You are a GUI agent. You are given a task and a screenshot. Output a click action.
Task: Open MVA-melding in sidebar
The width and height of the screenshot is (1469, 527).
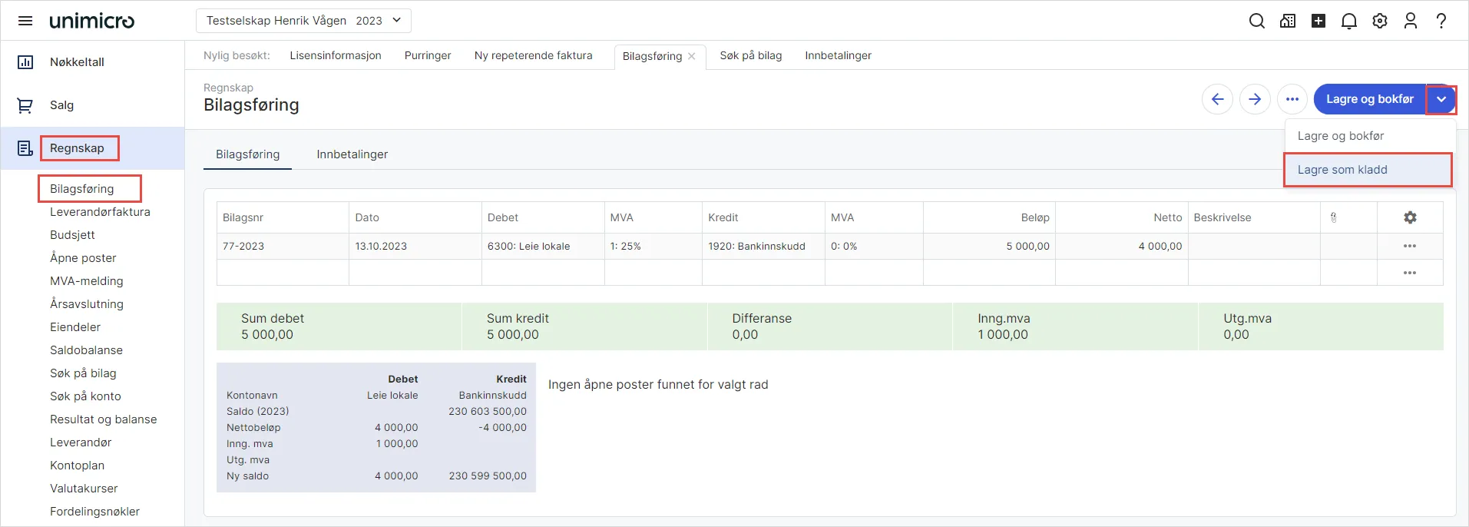87,281
